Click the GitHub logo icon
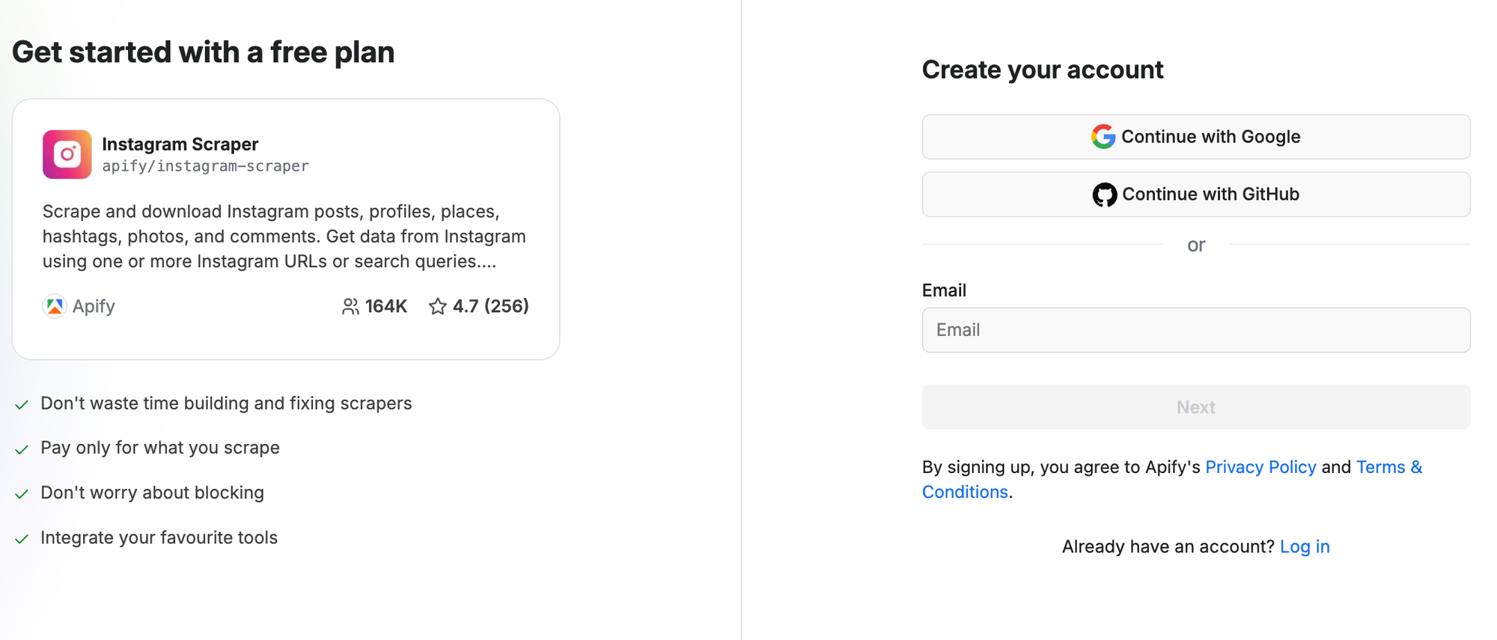 [x=1104, y=195]
